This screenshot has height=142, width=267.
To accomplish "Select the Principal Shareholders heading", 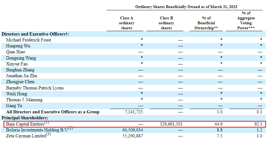I will [25, 118].
